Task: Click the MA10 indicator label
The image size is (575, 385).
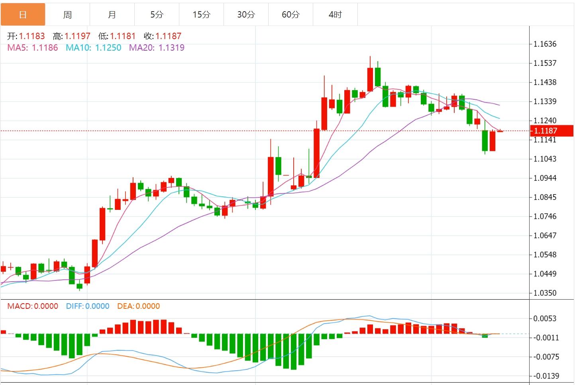Action: pyautogui.click(x=93, y=48)
